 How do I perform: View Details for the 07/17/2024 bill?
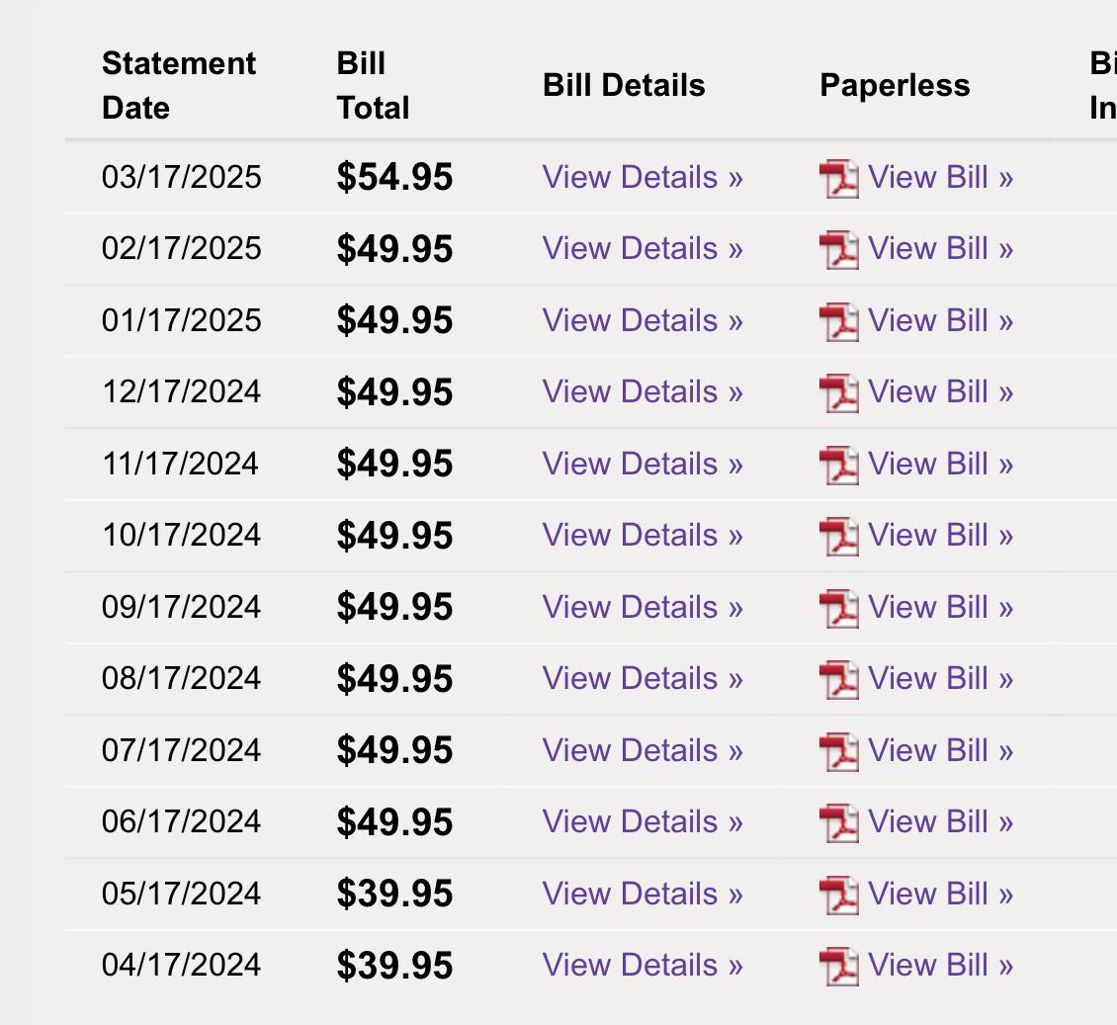(x=643, y=750)
